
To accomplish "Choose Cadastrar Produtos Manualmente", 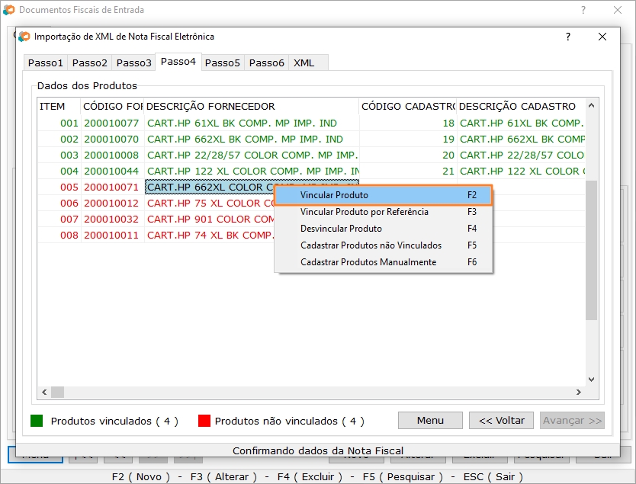I will [x=368, y=262].
